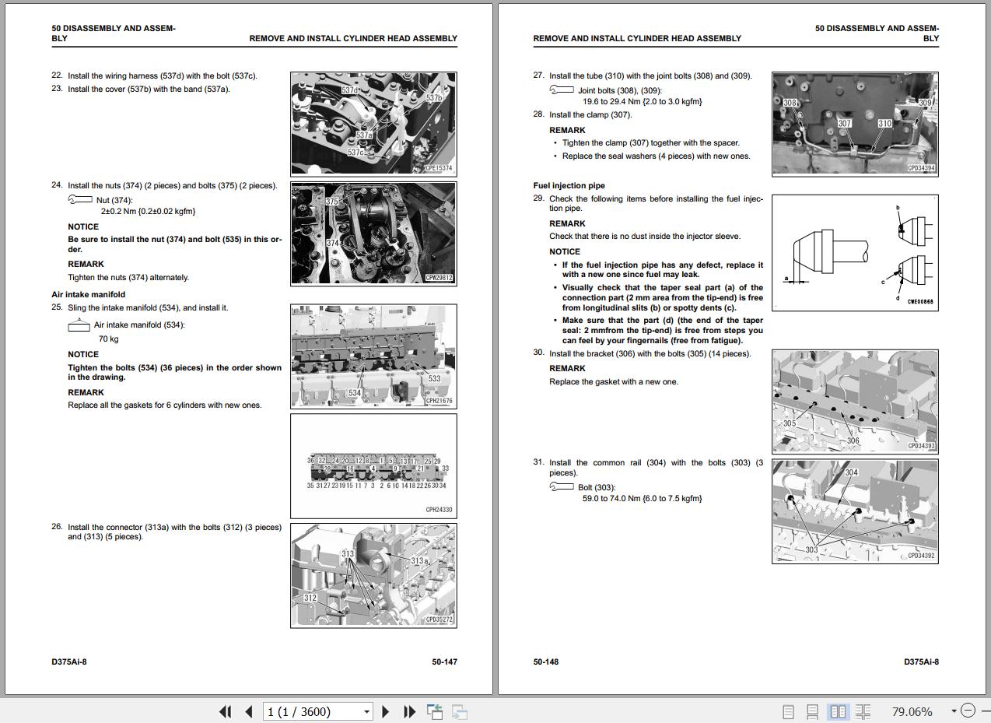991x723 pixels.
Task: Click step 28 'Install the clamp (307)' text
Action: pos(590,115)
